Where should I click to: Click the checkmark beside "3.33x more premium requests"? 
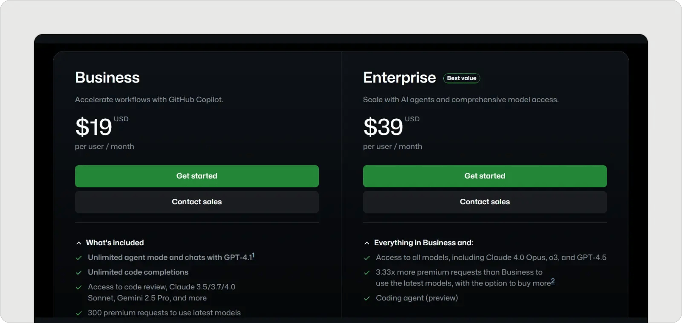(x=367, y=272)
